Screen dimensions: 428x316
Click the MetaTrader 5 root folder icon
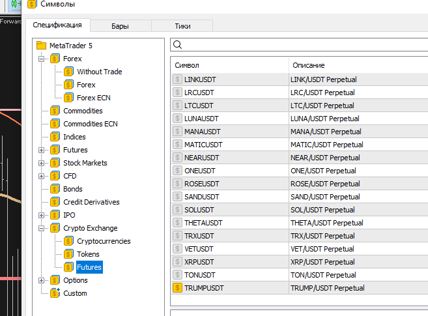(x=41, y=46)
